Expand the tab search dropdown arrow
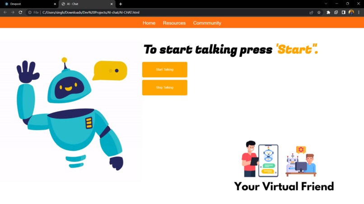 (326, 4)
